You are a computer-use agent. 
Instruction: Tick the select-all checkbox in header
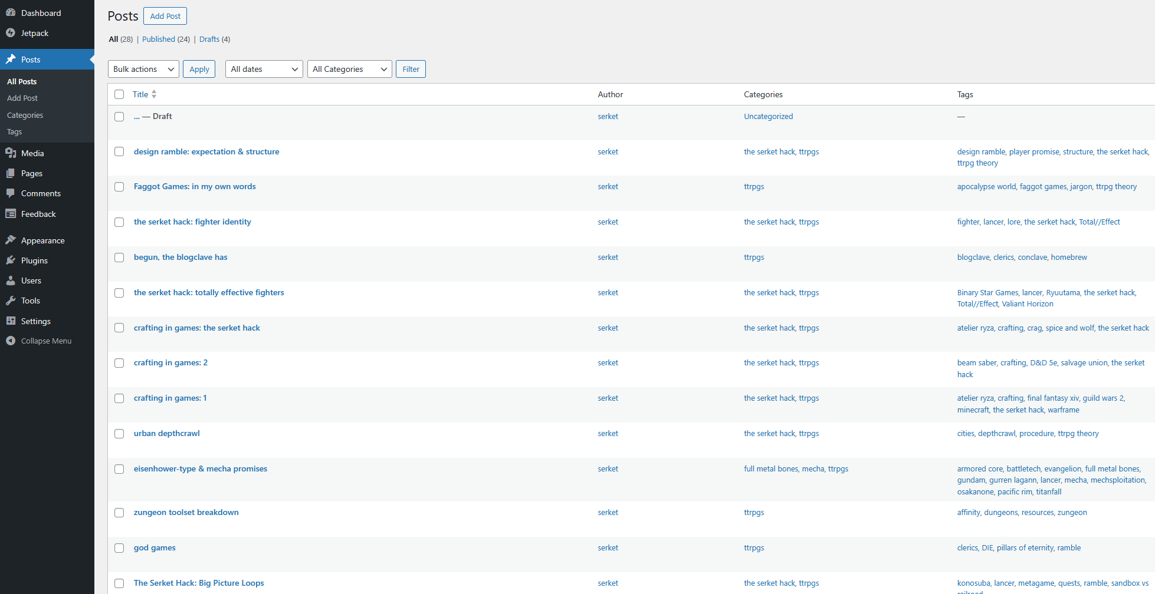pos(119,94)
